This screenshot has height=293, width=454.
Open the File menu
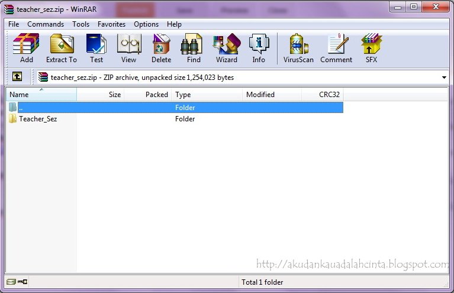pyautogui.click(x=14, y=24)
